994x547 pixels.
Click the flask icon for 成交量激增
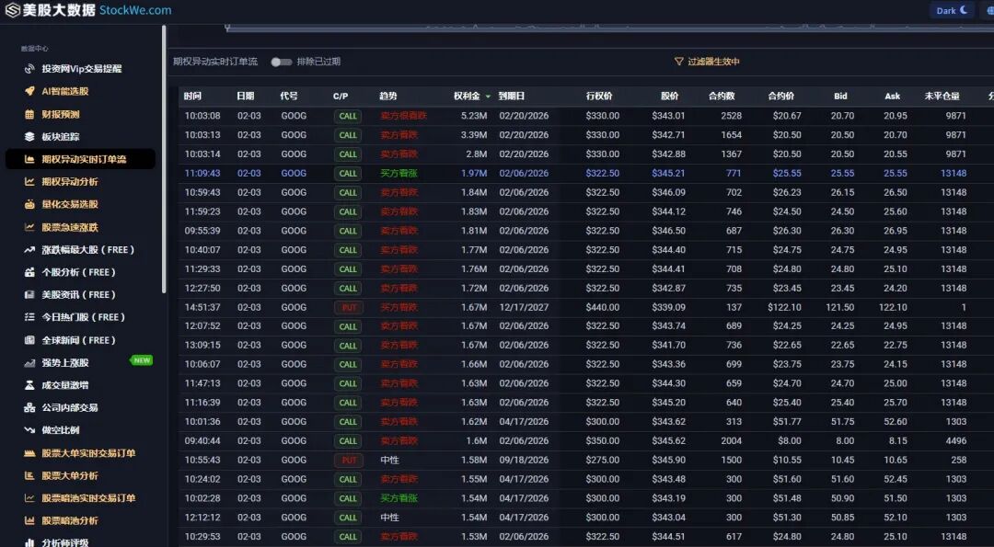tap(29, 385)
